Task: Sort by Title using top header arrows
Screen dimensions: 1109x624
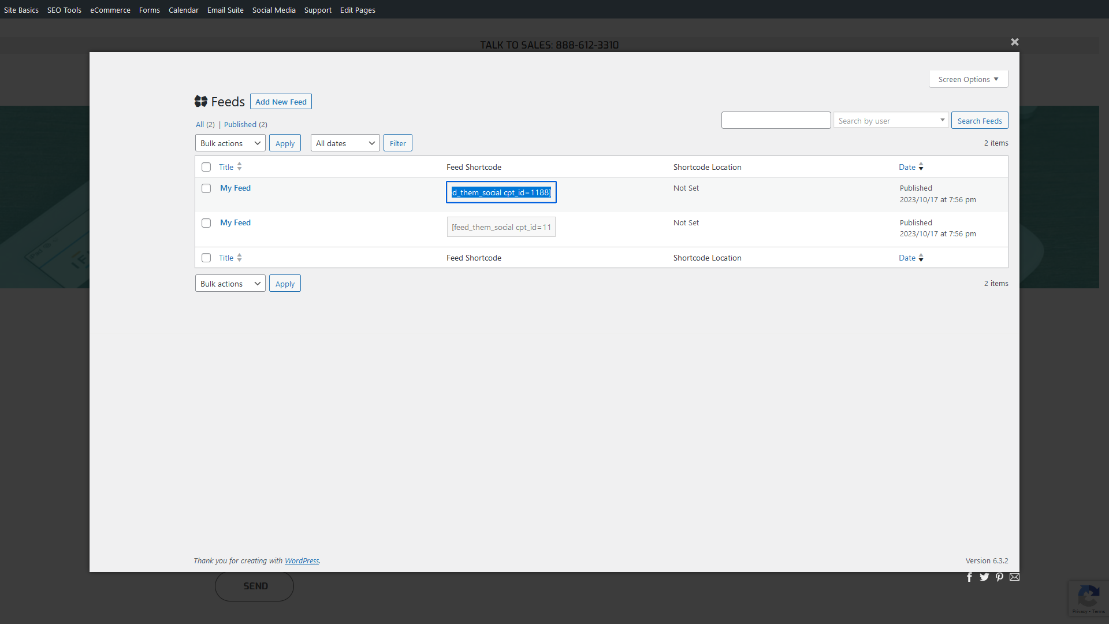Action: [x=239, y=166]
